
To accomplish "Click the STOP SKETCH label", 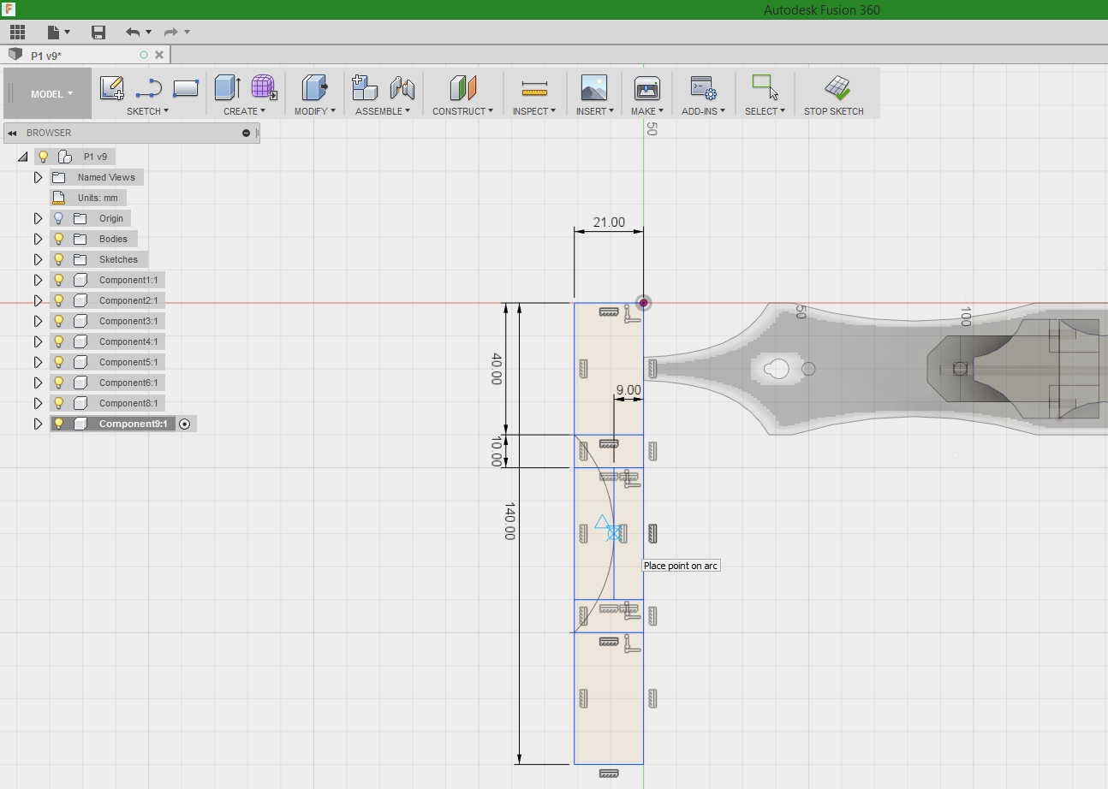I will click(x=833, y=111).
